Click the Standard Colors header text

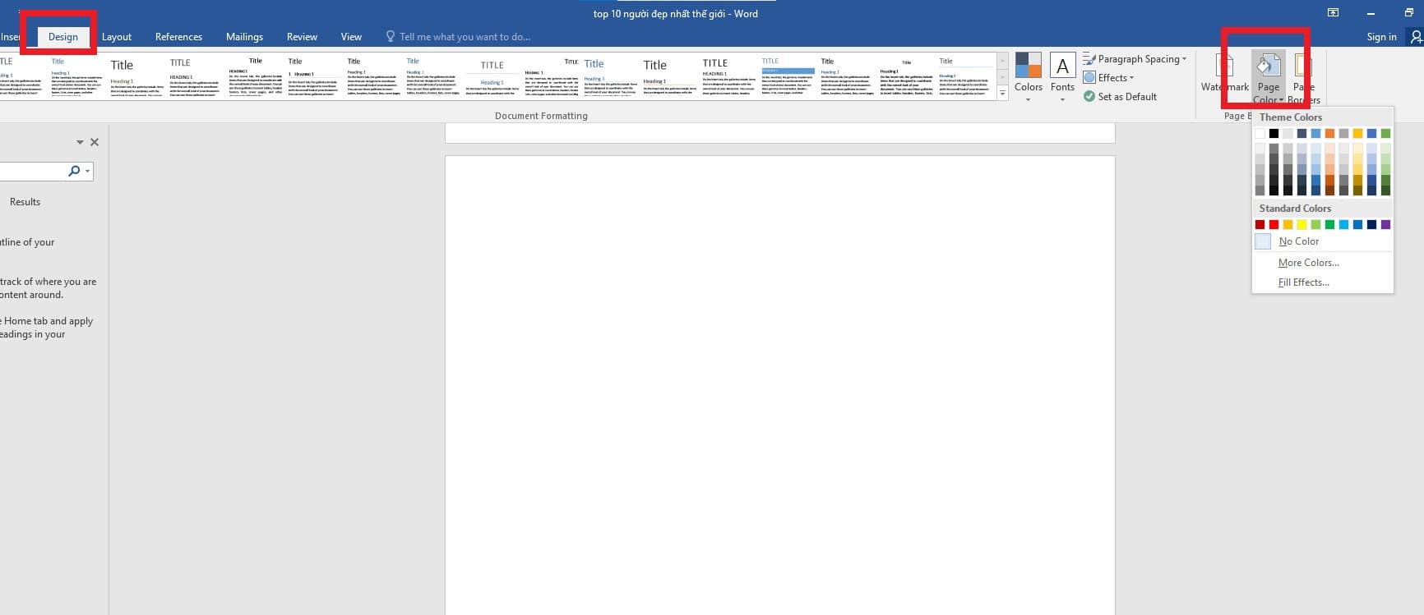pyautogui.click(x=1295, y=209)
